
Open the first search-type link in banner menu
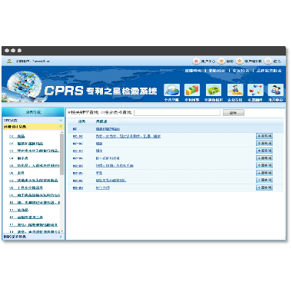point(194,71)
